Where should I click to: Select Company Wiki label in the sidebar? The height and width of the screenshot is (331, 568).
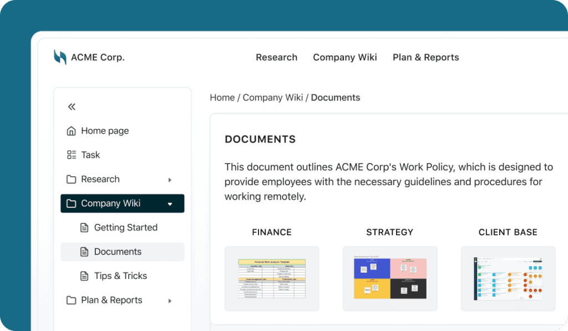tap(110, 203)
